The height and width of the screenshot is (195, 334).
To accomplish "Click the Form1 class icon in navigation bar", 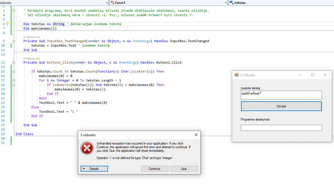I will pyautogui.click(x=112, y=3).
